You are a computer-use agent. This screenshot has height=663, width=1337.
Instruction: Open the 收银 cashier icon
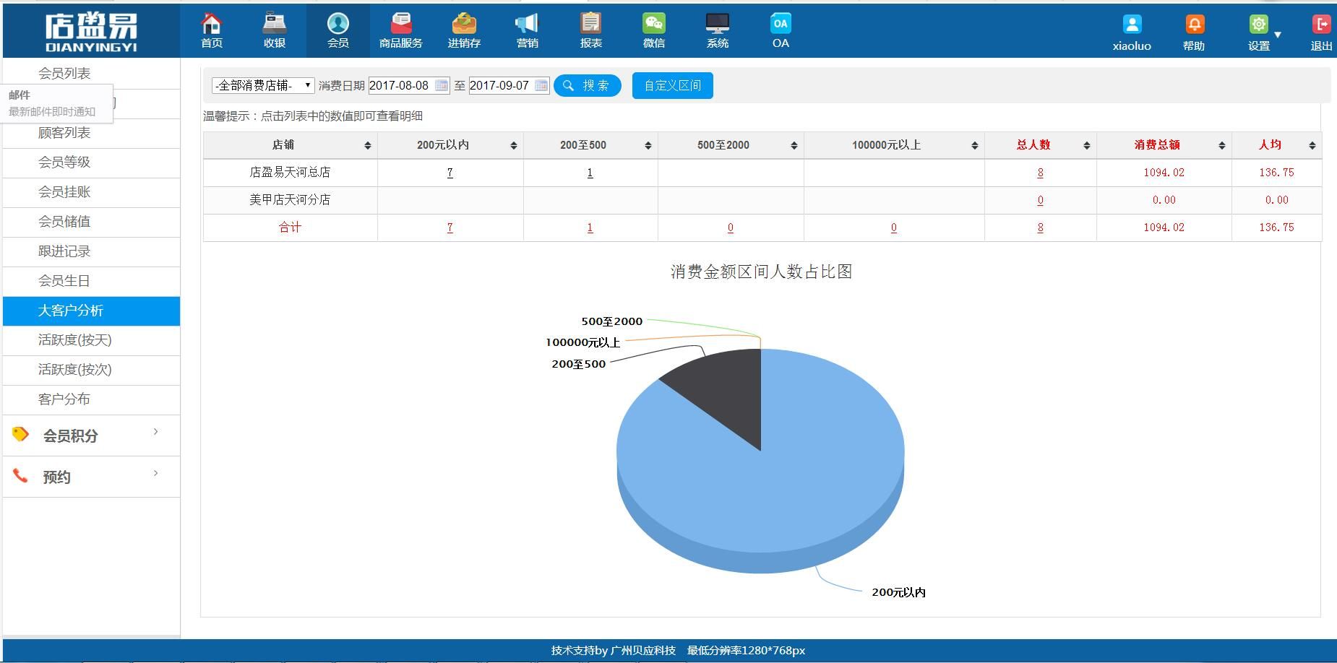point(275,24)
